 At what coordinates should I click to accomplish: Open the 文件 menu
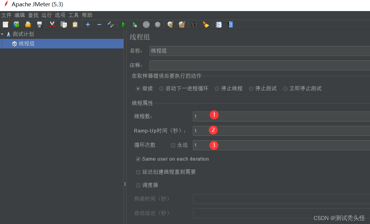pyautogui.click(x=6, y=15)
